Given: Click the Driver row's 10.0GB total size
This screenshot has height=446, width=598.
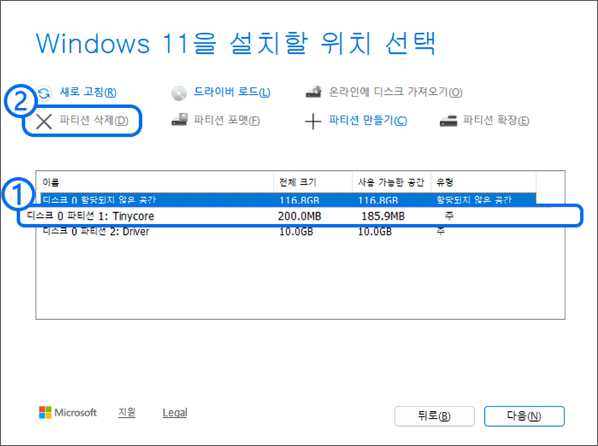Looking at the screenshot, I should (296, 232).
